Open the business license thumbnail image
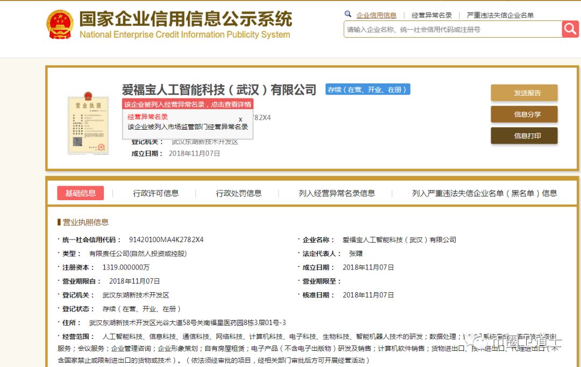 tap(88, 123)
